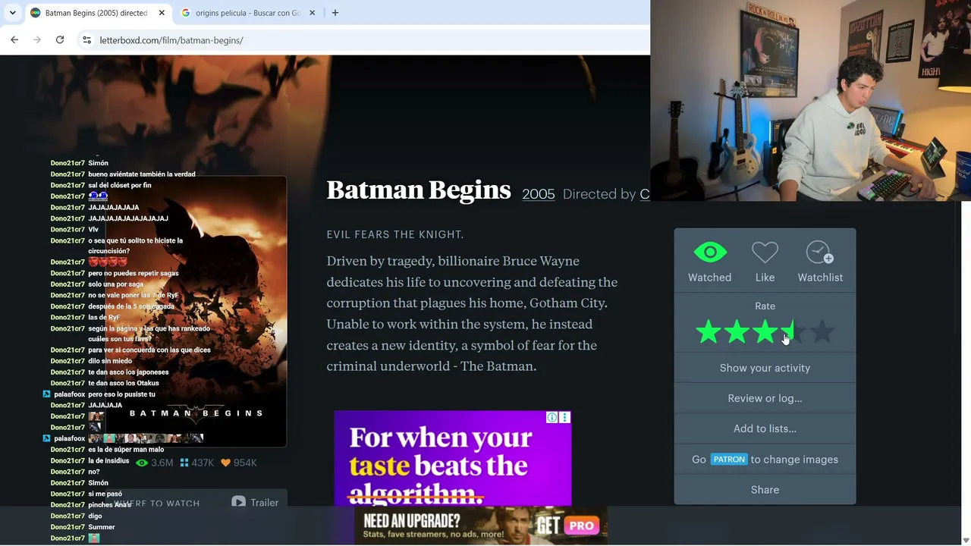
Task: View the 437K lists stat
Action: point(196,463)
